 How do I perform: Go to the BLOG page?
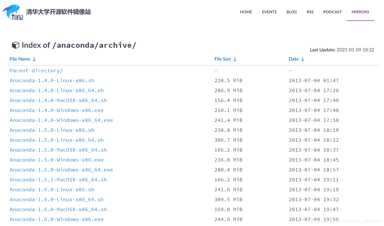(x=292, y=12)
